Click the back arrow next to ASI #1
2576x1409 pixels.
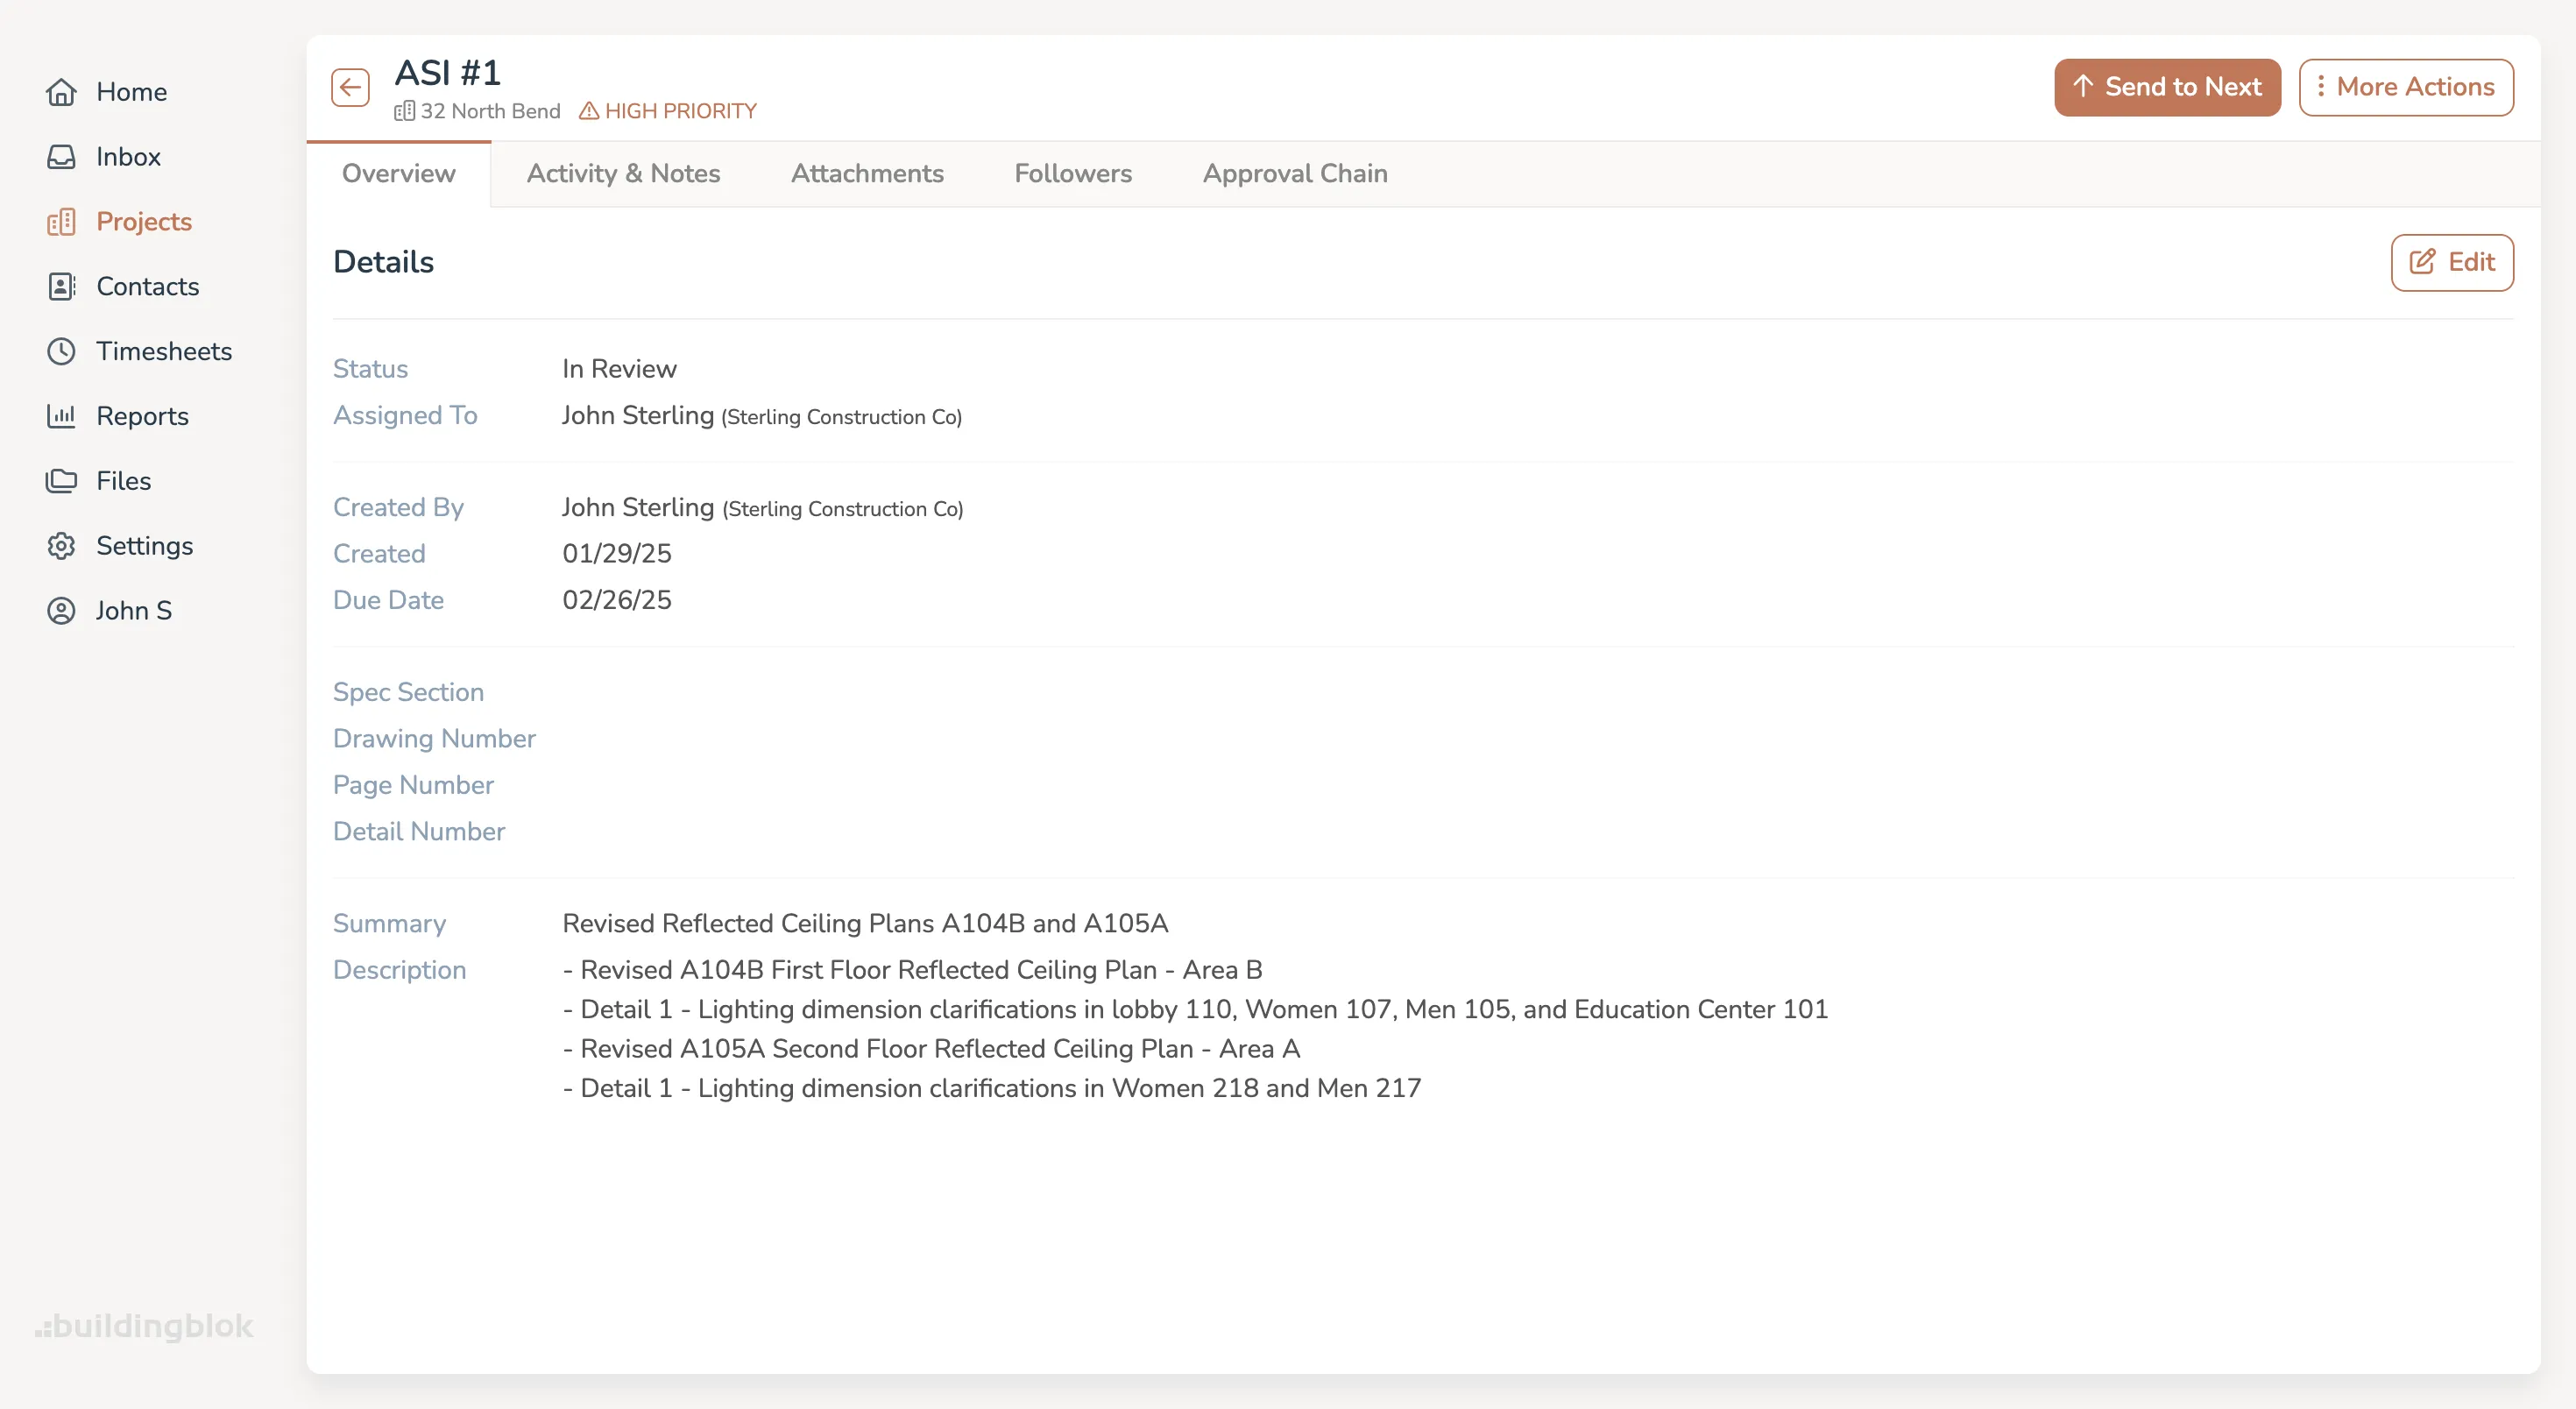pos(349,87)
